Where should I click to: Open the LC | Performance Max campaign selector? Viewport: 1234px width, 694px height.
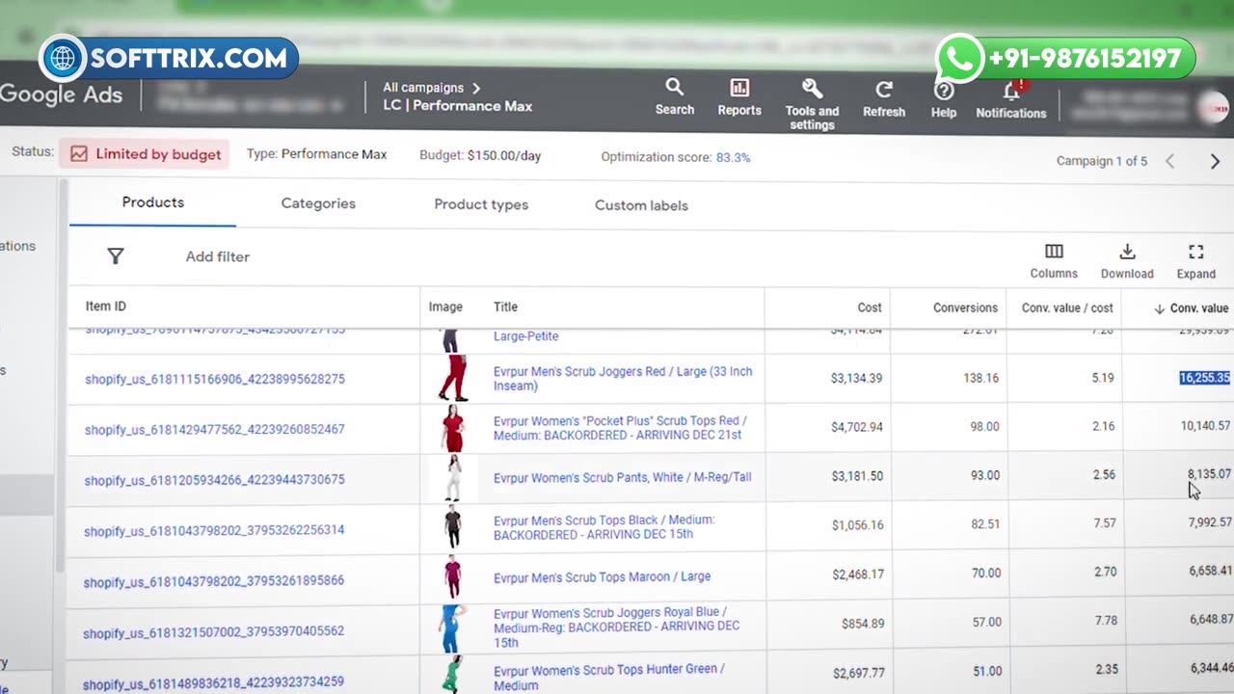coord(457,106)
